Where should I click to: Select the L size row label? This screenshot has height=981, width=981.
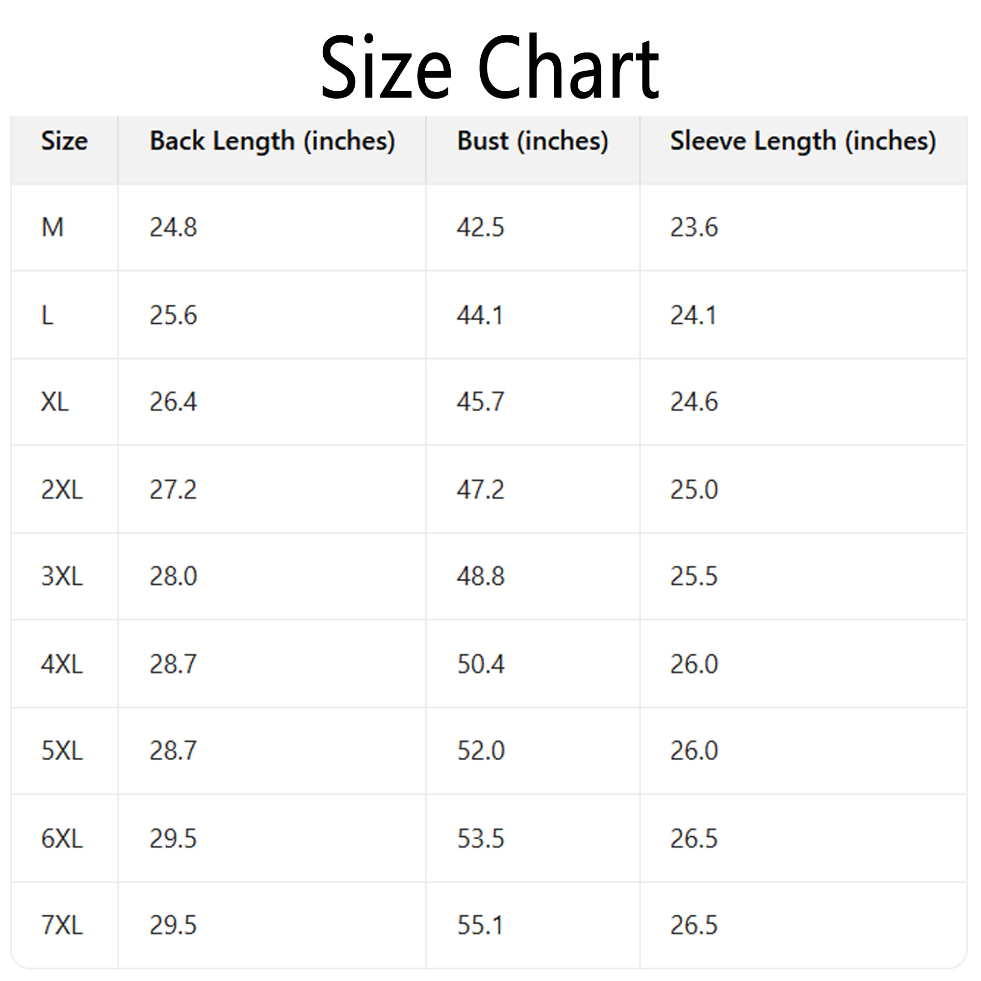[47, 315]
